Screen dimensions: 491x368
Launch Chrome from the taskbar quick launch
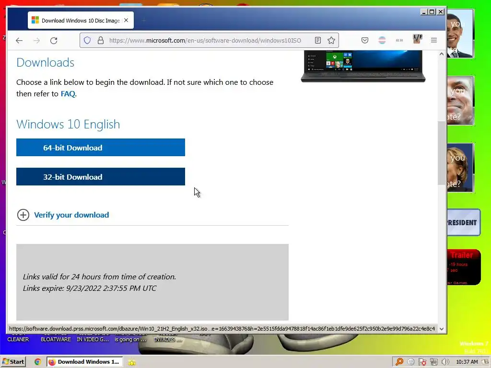37,362
